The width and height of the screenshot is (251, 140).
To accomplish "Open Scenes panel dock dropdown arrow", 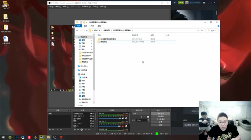I will click(69, 111).
